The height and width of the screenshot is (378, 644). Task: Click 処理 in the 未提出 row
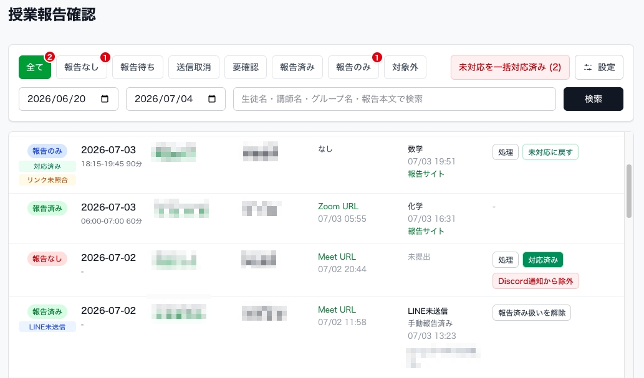click(506, 260)
